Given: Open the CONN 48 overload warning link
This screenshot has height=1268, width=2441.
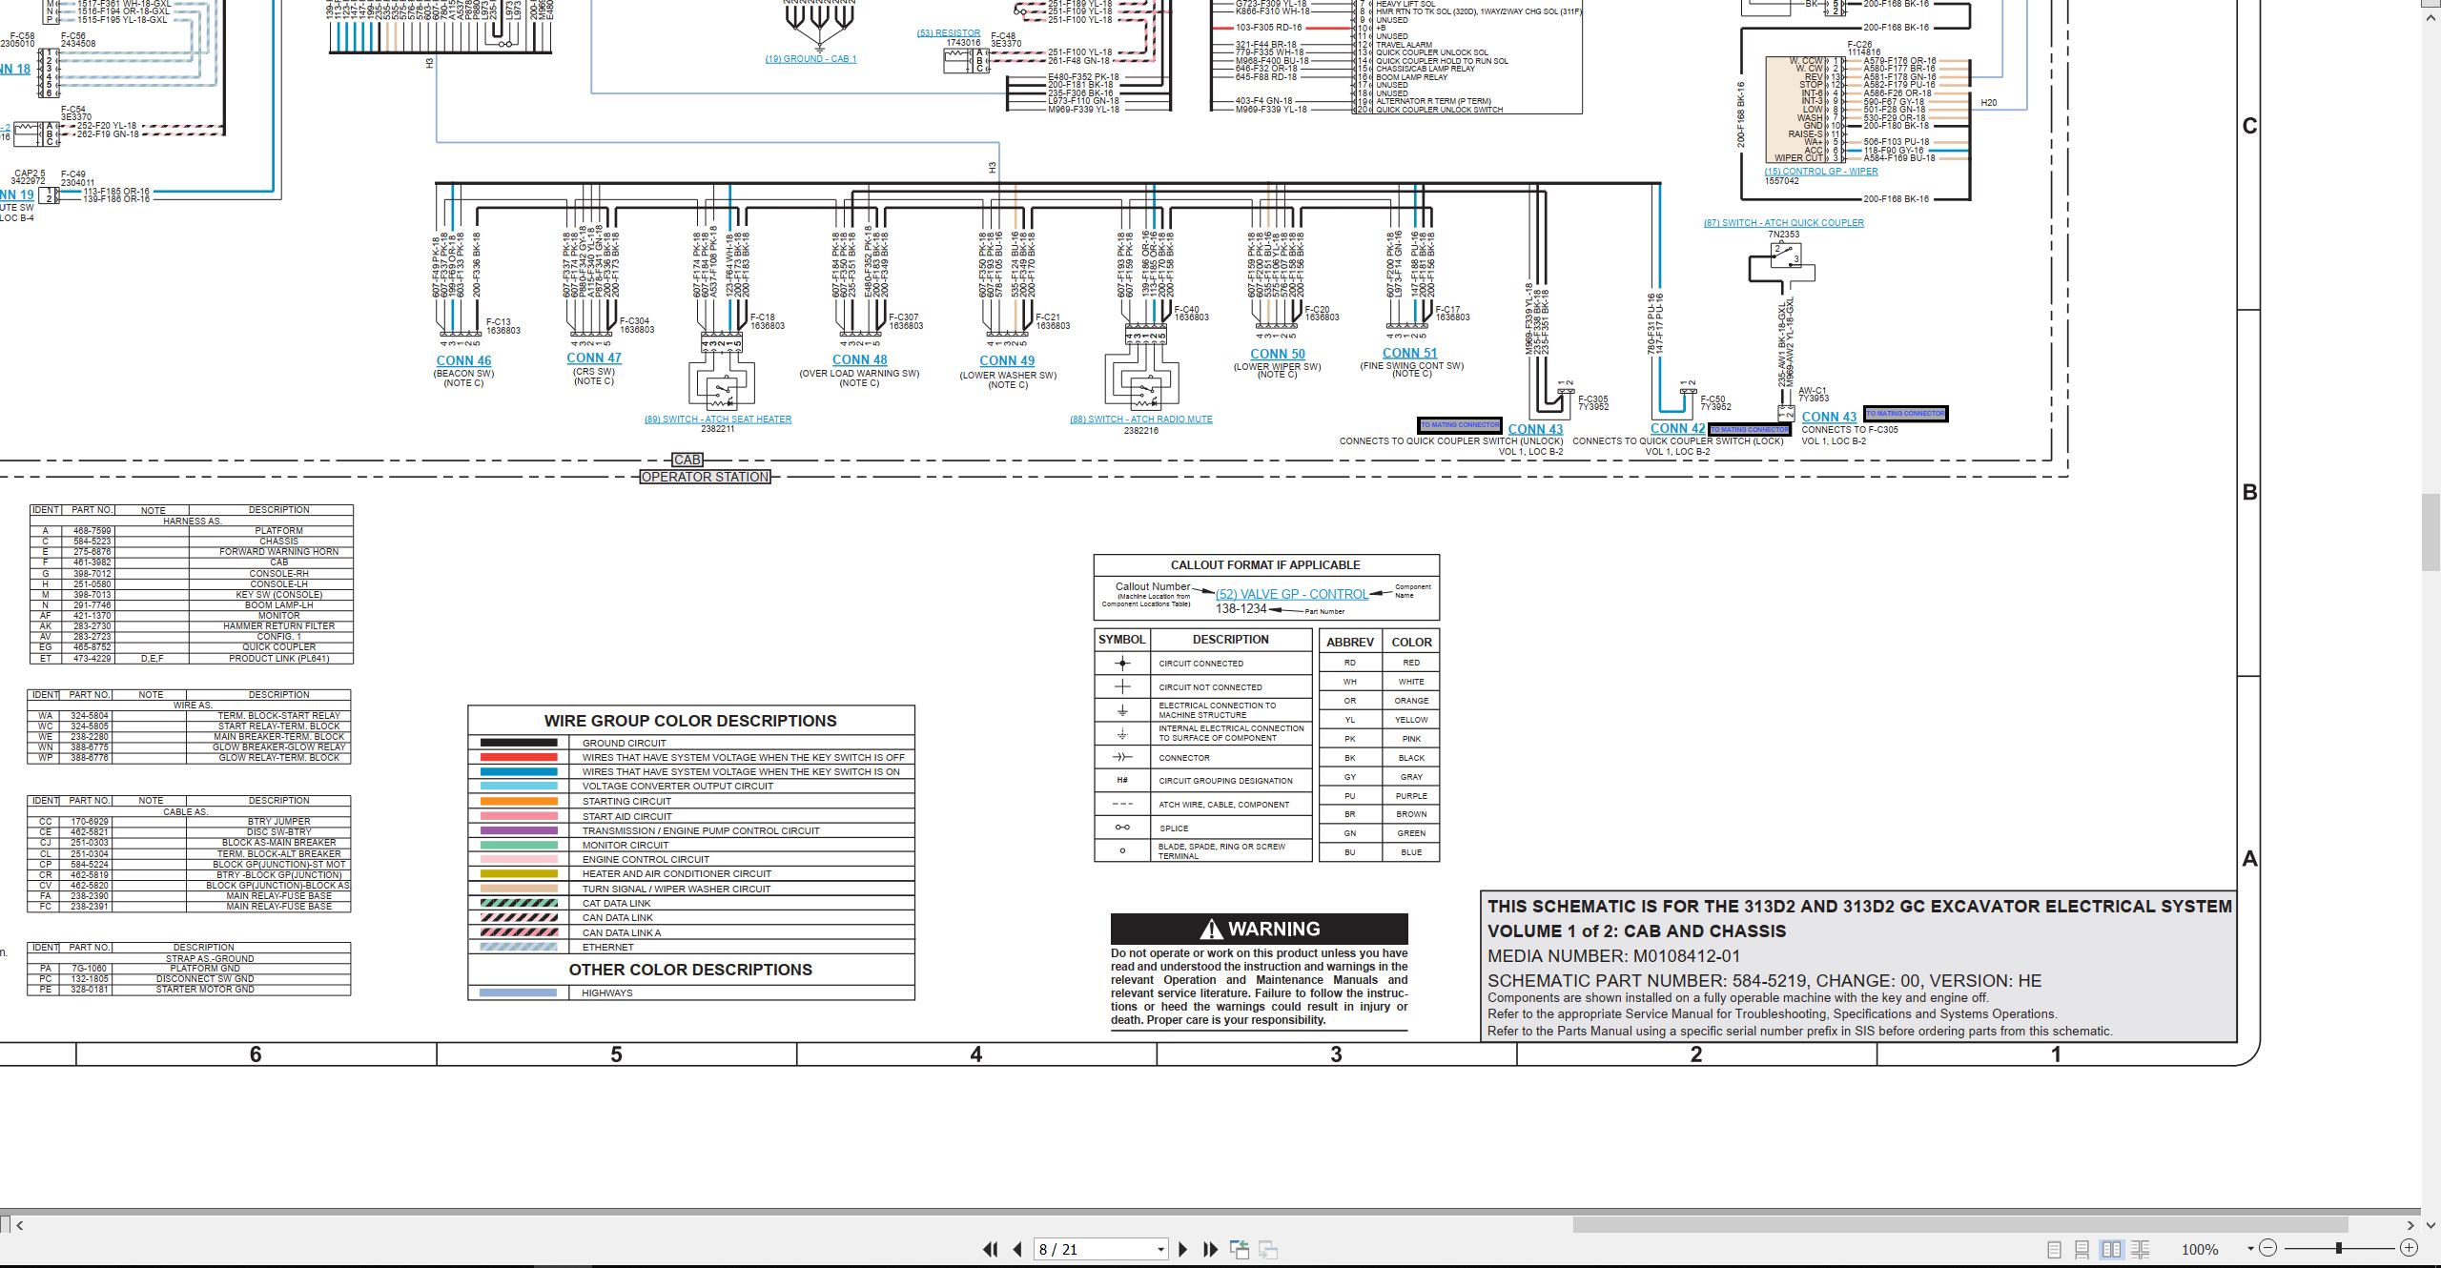Looking at the screenshot, I should 859,359.
